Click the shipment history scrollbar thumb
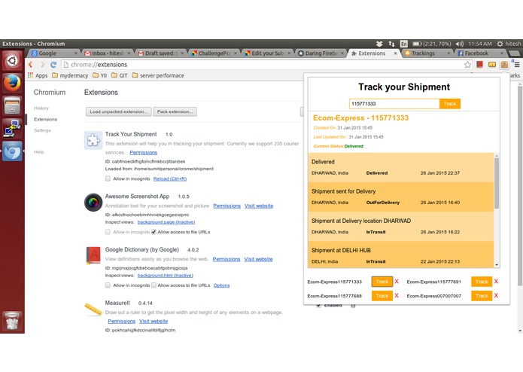 click(497, 183)
